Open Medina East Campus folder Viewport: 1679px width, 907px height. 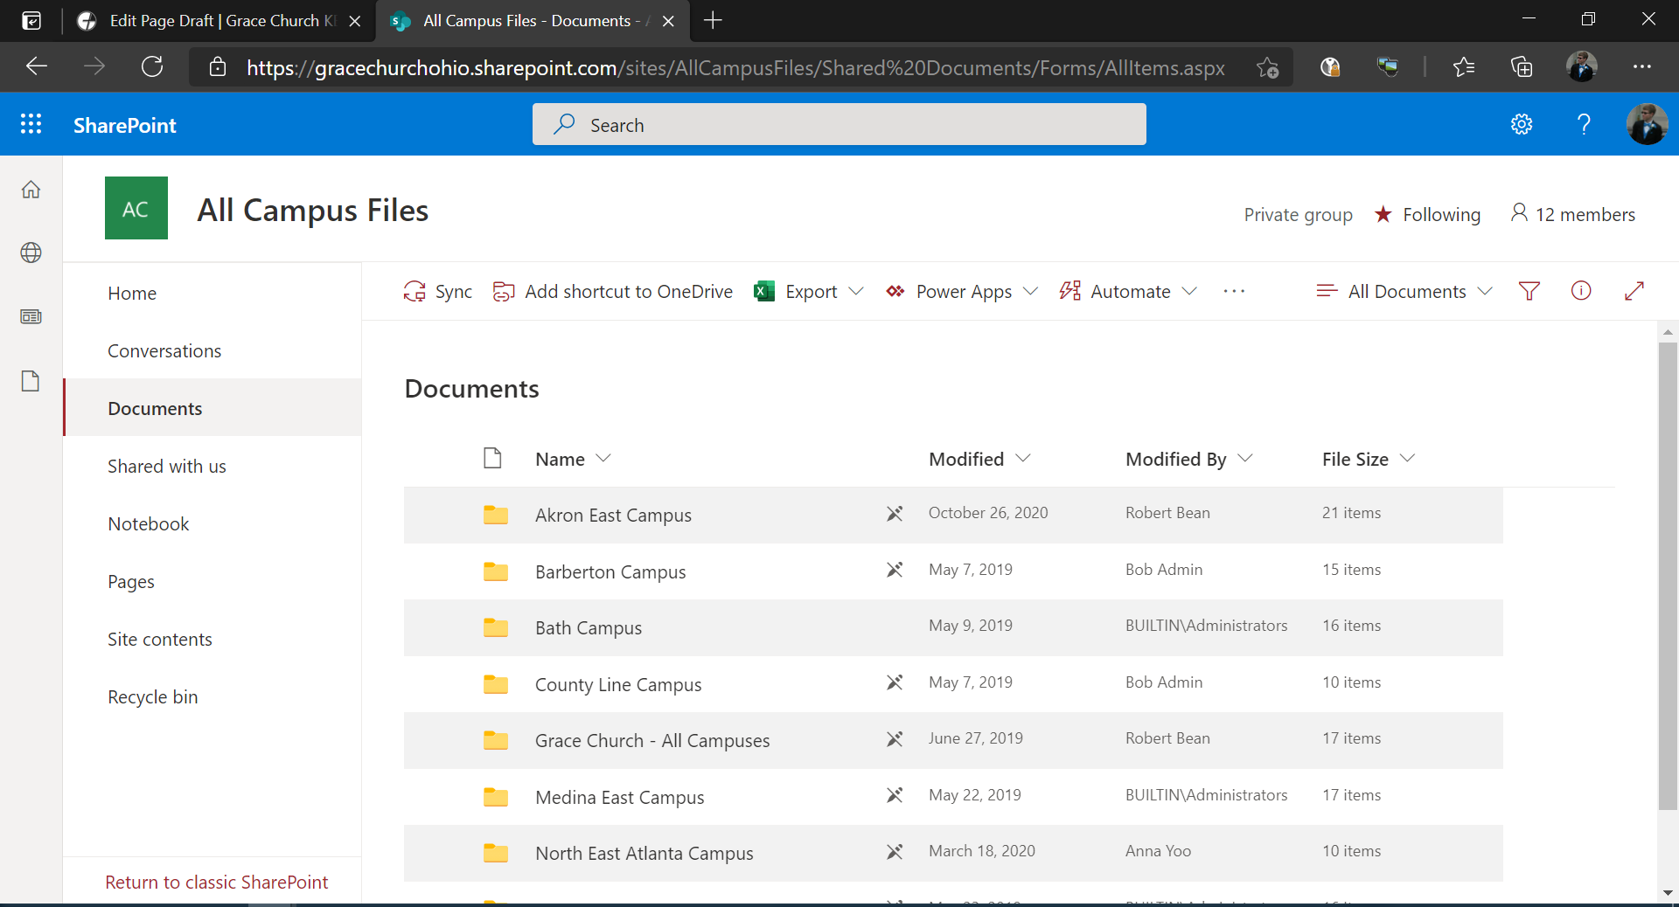619,797
